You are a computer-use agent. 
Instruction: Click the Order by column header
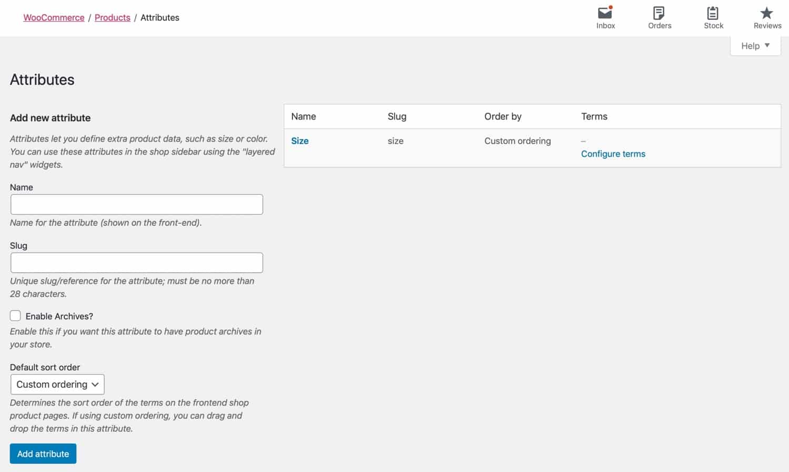502,116
